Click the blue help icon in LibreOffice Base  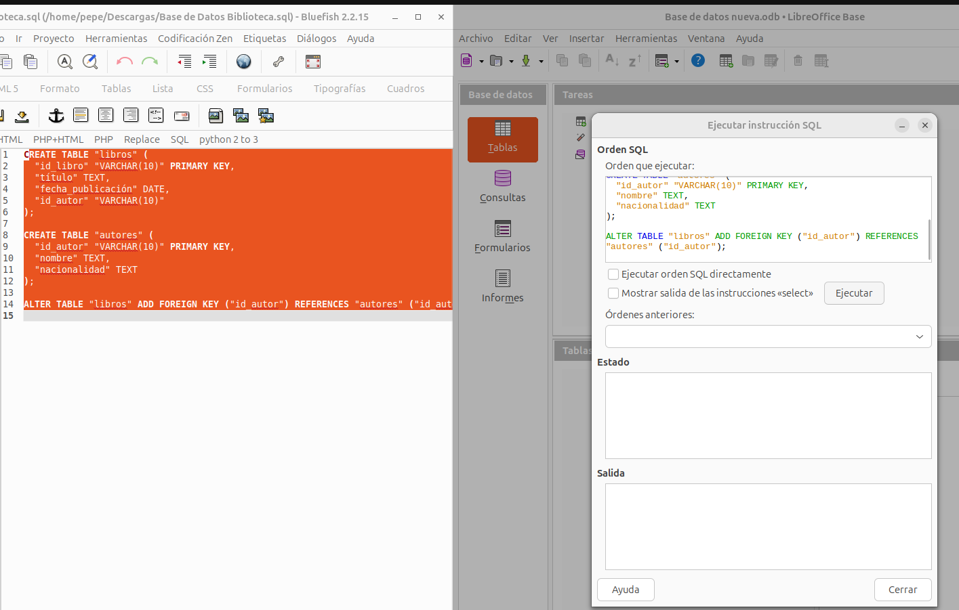[x=697, y=61]
